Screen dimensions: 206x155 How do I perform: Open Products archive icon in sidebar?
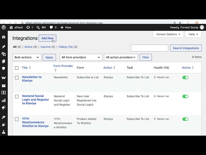4,86
